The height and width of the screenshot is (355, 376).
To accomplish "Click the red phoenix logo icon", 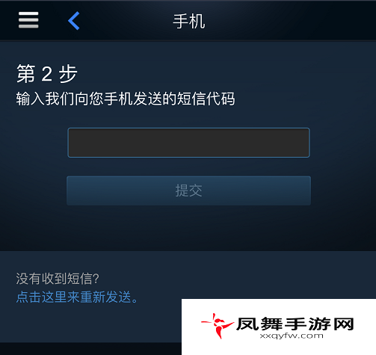I will coord(218,326).
